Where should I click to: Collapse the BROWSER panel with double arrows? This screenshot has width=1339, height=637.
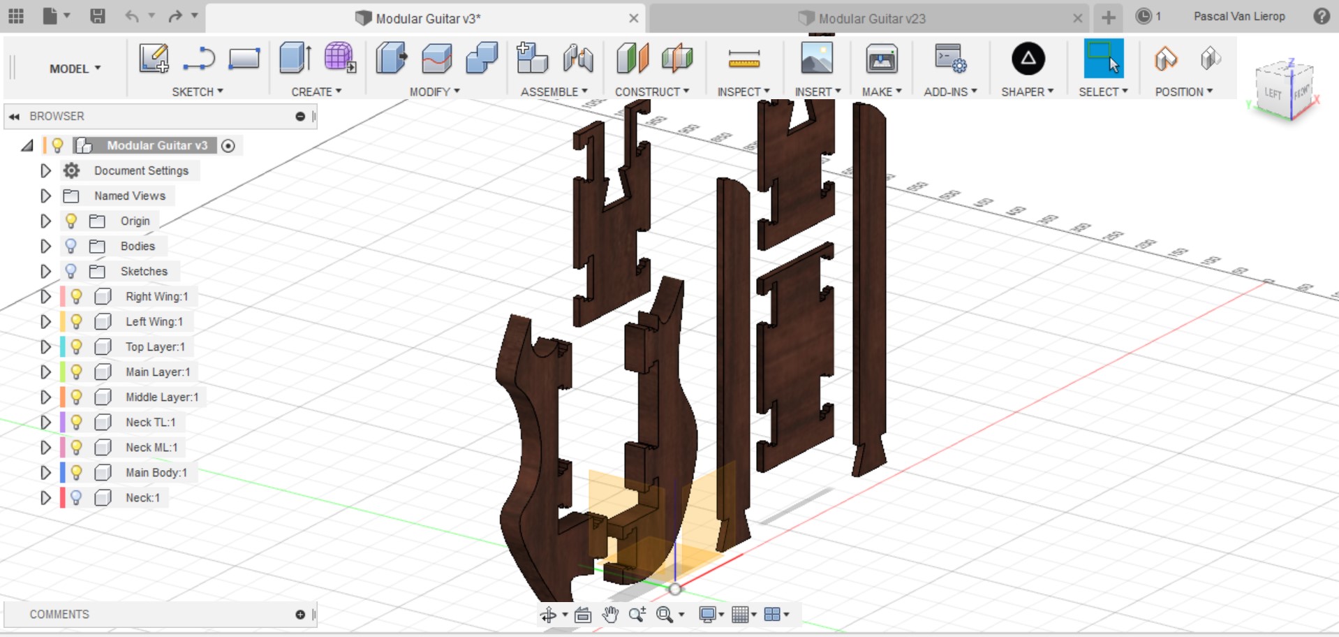coord(14,117)
